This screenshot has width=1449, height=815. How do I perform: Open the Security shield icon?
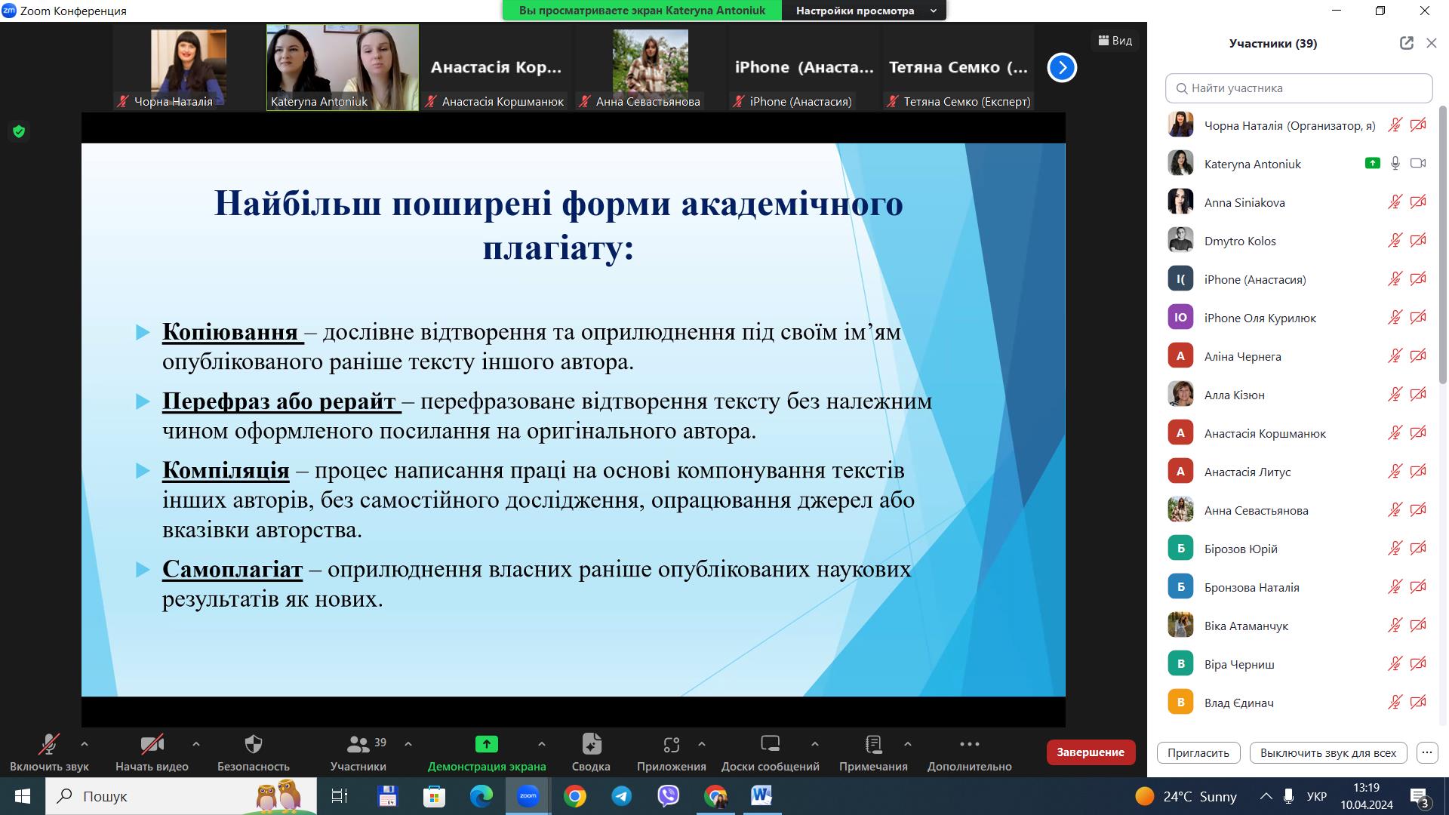[253, 745]
